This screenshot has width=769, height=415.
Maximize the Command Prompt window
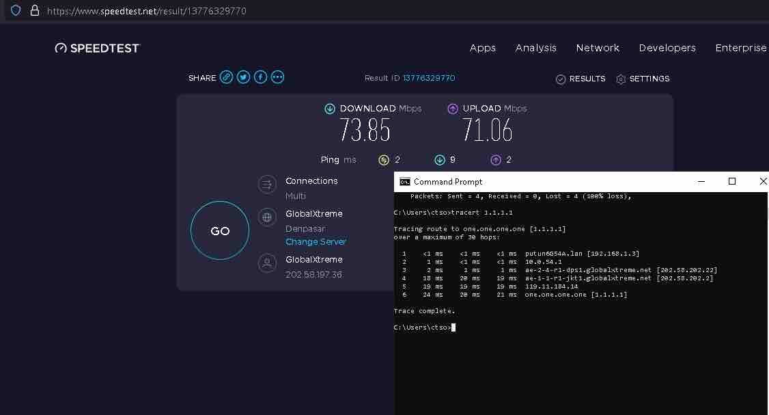[x=731, y=182]
